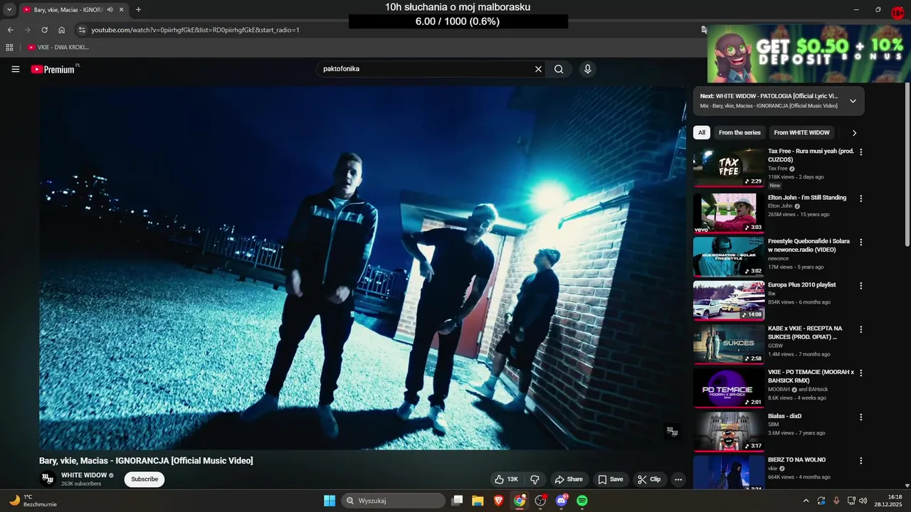Screen dimensions: 911x512
Task: Select the All filter chip
Action: pos(702,132)
